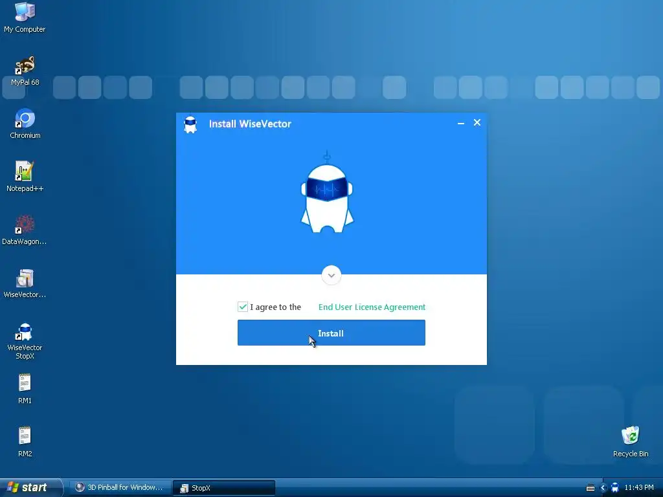Click the 11:43 PM taskbar clock
The height and width of the screenshot is (497, 663).
pyautogui.click(x=639, y=488)
